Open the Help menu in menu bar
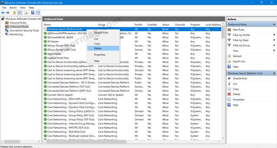Viewport: 277px width, 148px height. tap(31, 7)
